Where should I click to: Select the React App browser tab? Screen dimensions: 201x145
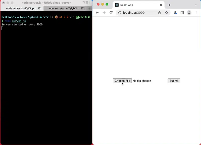click(x=139, y=5)
